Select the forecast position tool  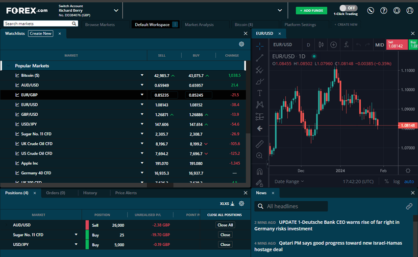pos(260,116)
